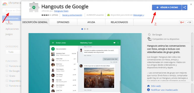This screenshot has width=194, height=93.
Task: Click the Android robot icon
Action: [108, 15]
